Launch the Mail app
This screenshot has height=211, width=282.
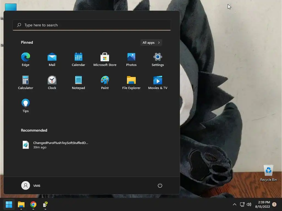[x=52, y=60]
